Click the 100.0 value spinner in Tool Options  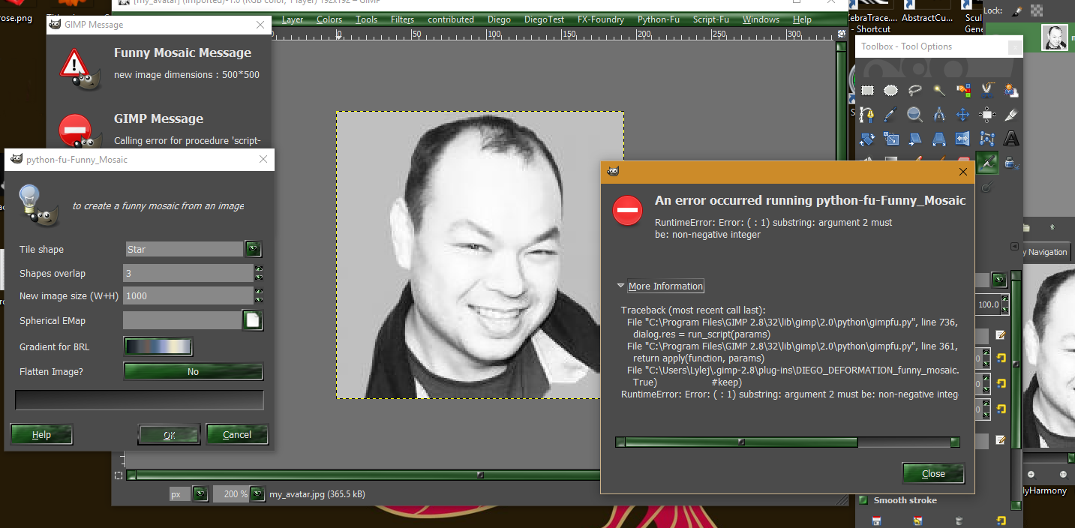1004,304
